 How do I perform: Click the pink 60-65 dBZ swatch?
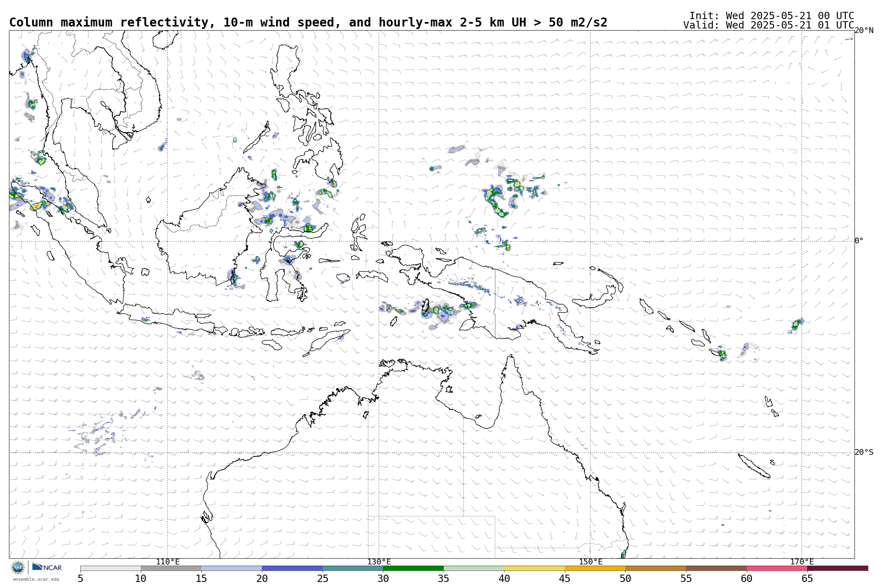pyautogui.click(x=777, y=568)
